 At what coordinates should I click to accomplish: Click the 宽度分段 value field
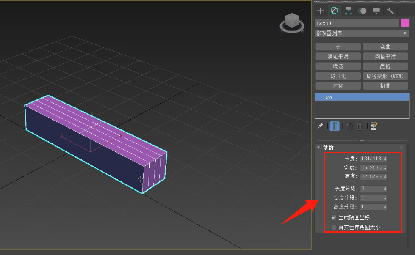click(372, 197)
